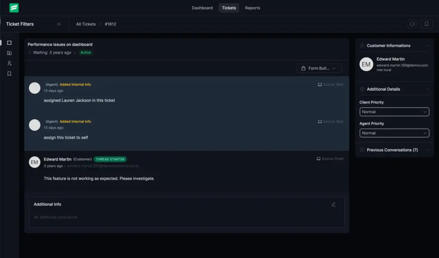This screenshot has width=439, height=258.
Task: Edit Additional Info using the pencil icon
Action: (x=334, y=204)
